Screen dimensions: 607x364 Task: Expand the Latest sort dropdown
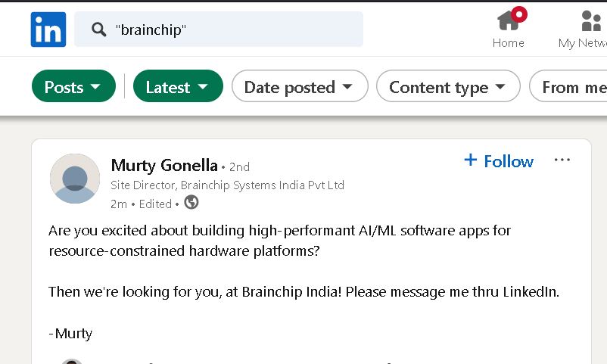coord(178,86)
